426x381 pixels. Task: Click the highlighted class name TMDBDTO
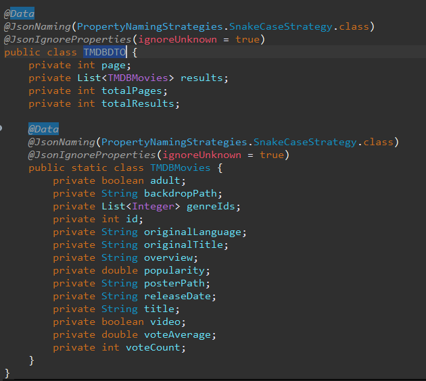click(105, 52)
